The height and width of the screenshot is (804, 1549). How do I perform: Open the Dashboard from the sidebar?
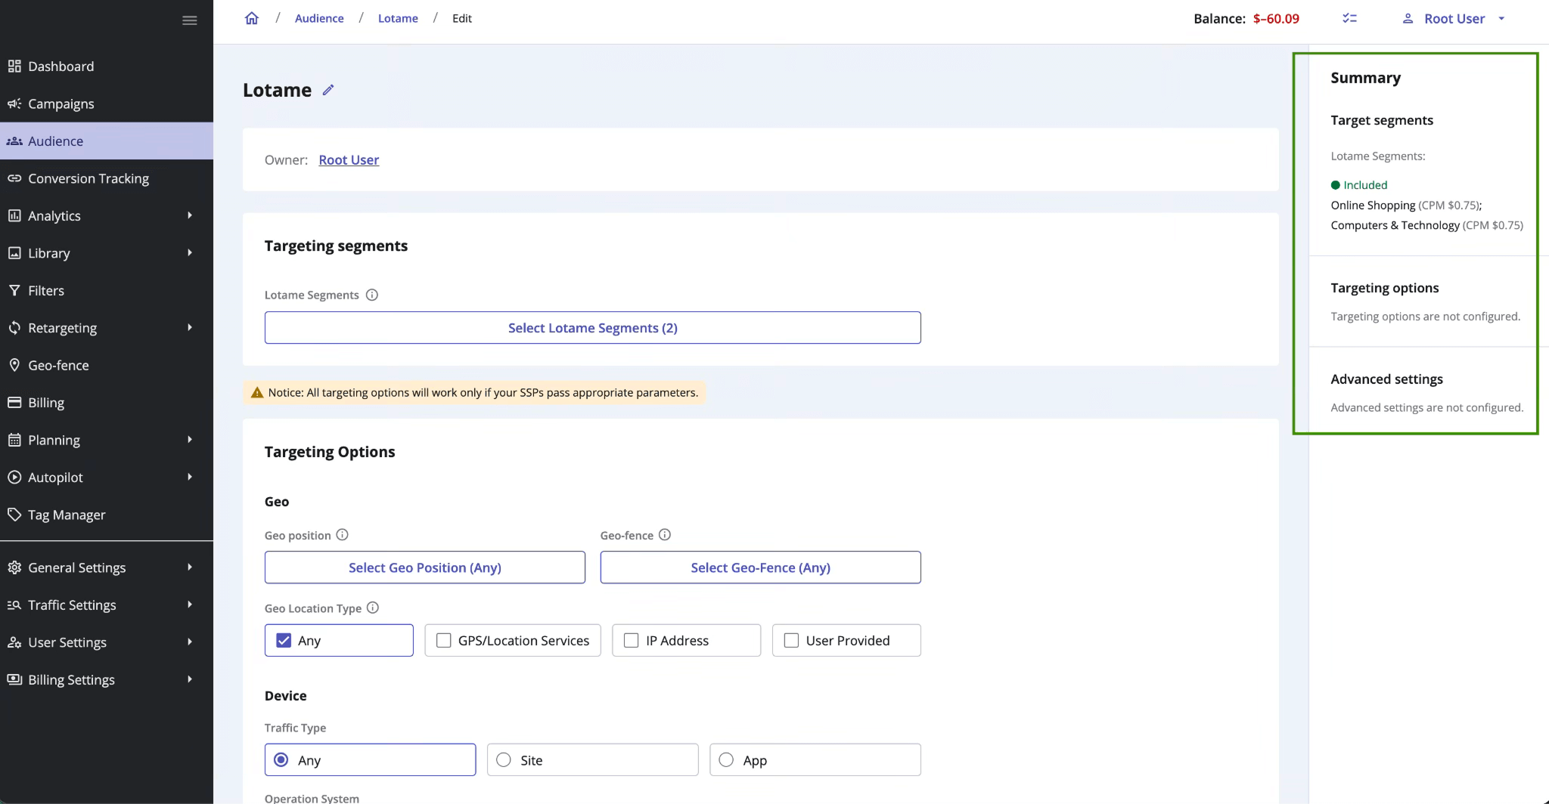61,66
